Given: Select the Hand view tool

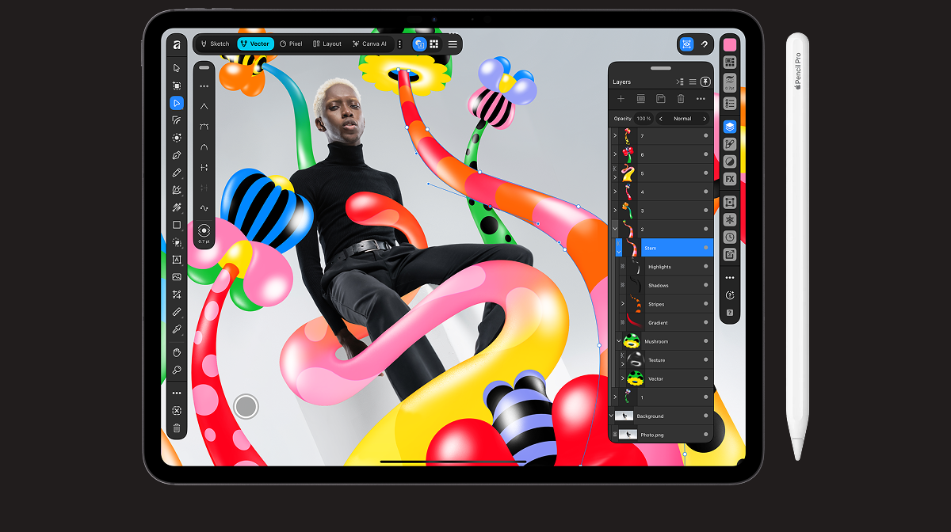Looking at the screenshot, I should (177, 352).
